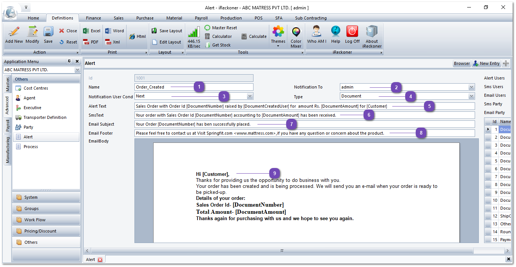Click the Log Off power icon
Screen dimensions: 516x267
(x=352, y=34)
